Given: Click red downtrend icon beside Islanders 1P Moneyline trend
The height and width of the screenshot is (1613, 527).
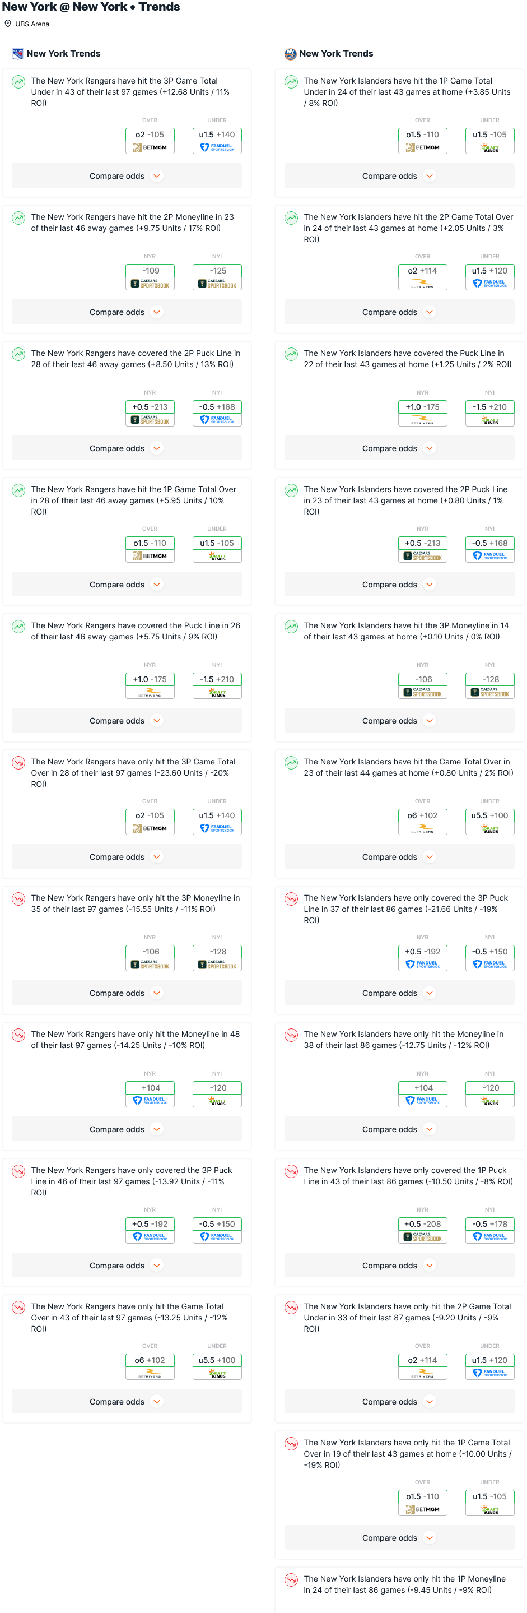Looking at the screenshot, I should 291,1579.
